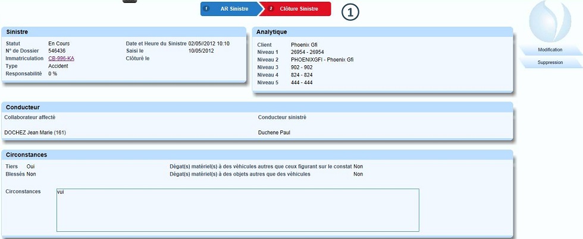Click the small dark icon at top
This screenshot has height=239, width=583.
coord(130,2)
